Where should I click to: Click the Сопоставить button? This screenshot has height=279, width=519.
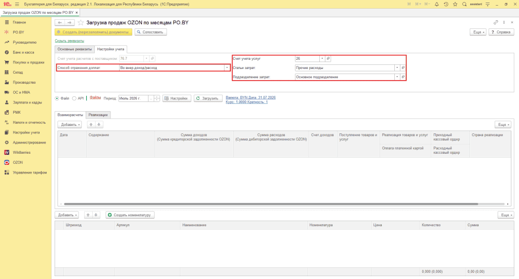[151, 32]
